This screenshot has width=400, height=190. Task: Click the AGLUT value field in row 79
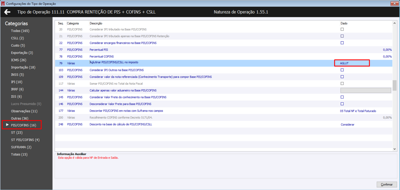point(352,63)
